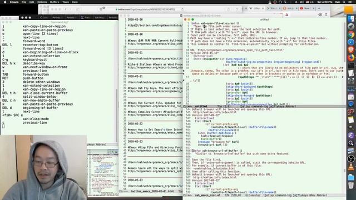Open the Trash in the Dock
The image size is (356, 200).
(x=351, y=185)
